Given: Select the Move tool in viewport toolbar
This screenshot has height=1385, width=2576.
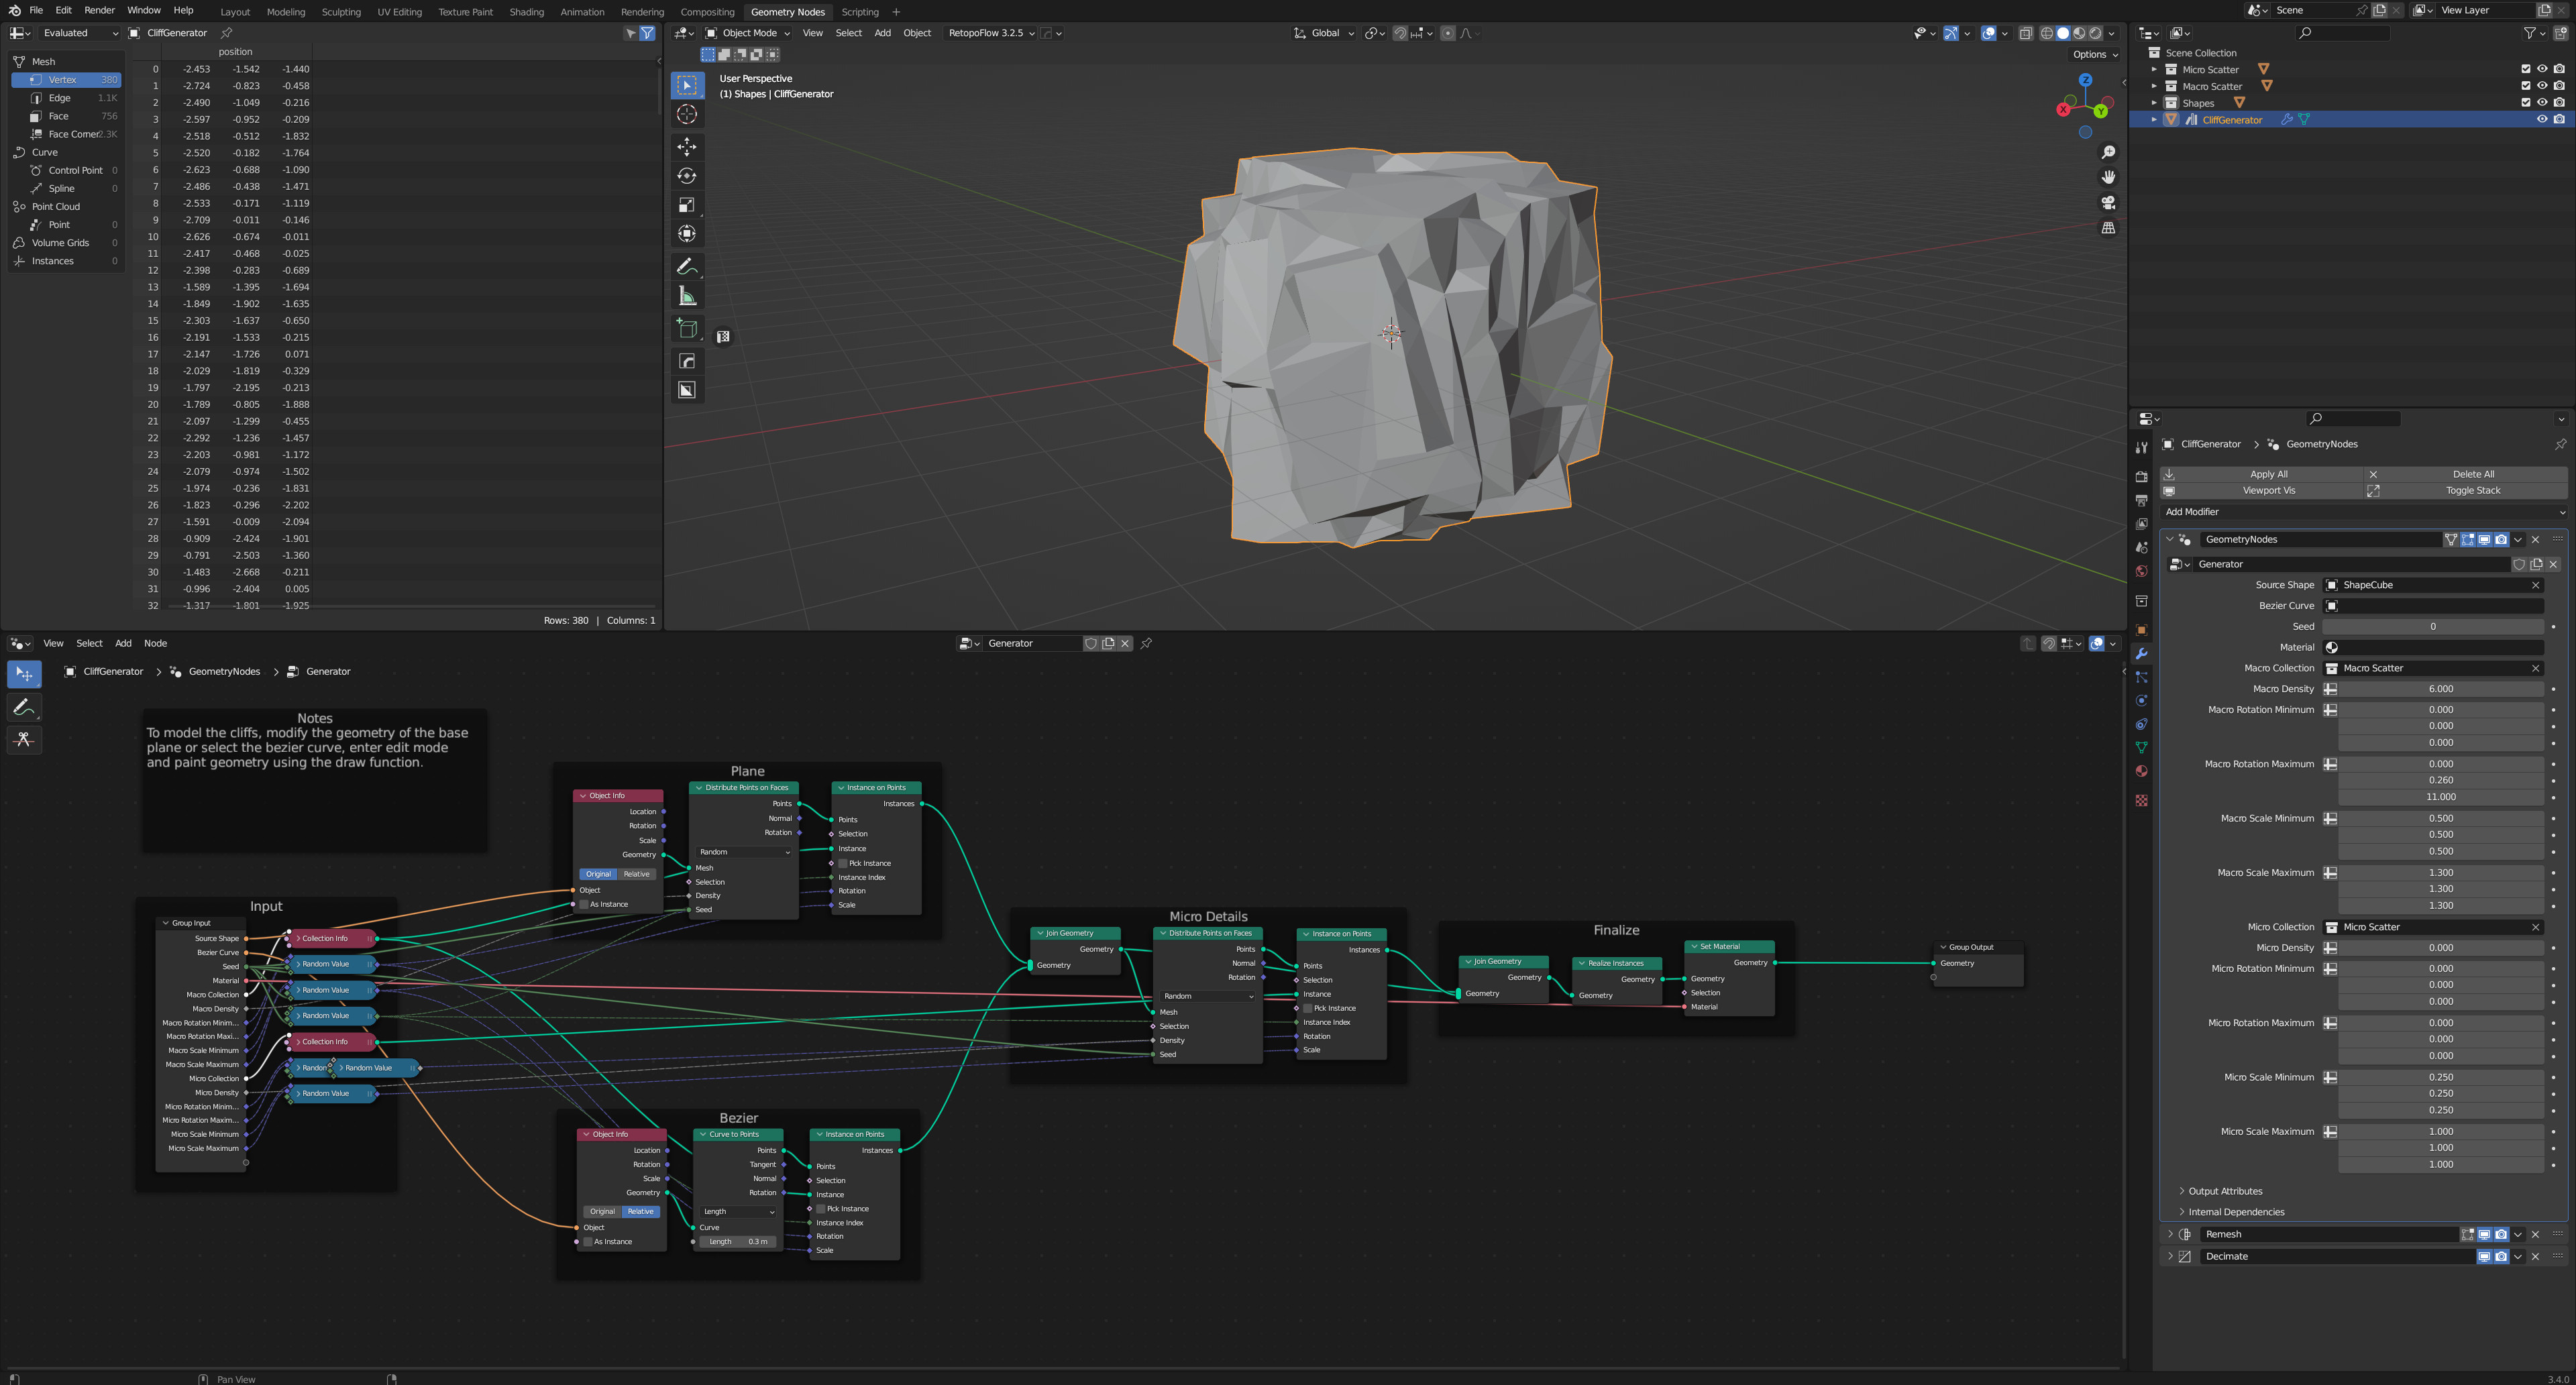Looking at the screenshot, I should click(687, 147).
